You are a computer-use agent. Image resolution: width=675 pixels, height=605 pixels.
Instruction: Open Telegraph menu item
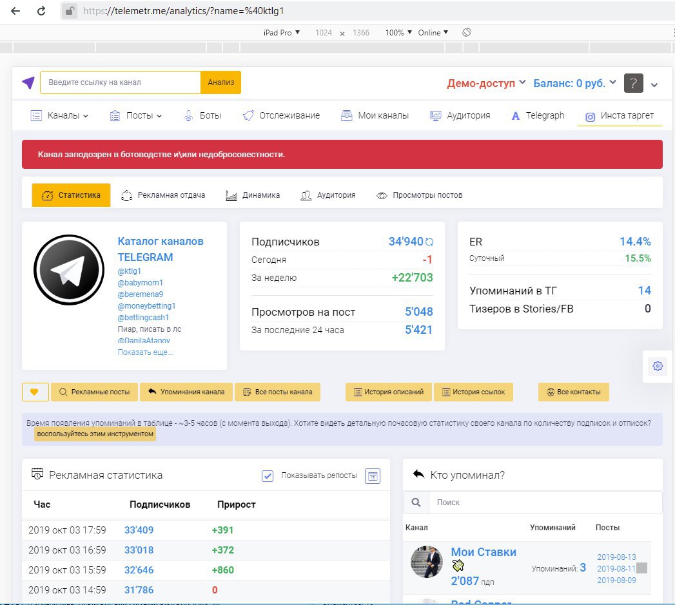(x=538, y=115)
